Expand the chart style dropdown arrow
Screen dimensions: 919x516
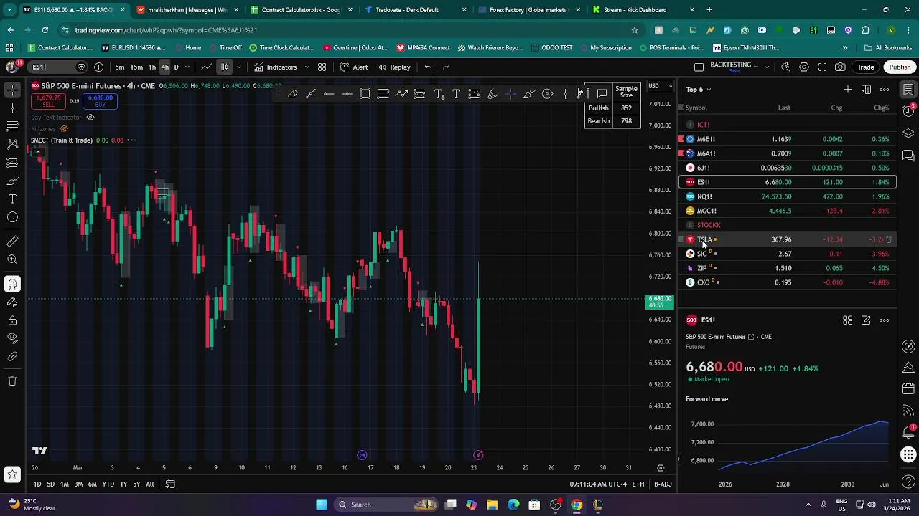[x=238, y=67]
